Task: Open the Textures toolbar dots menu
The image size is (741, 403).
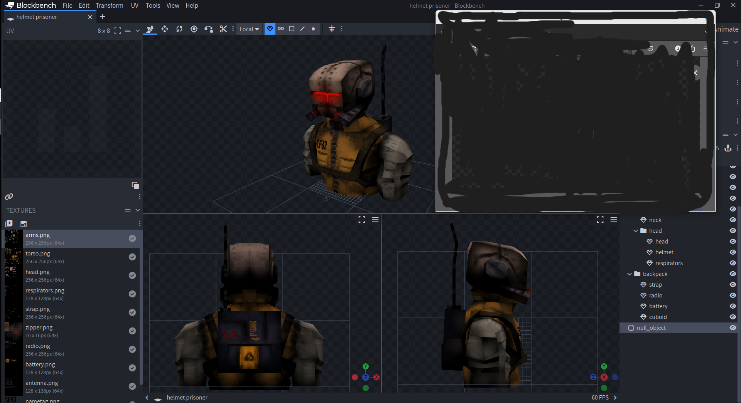Action: (x=139, y=223)
